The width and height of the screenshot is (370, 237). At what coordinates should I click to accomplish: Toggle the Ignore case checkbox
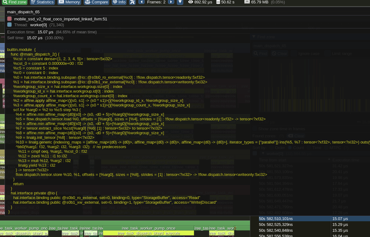coord(293,54)
